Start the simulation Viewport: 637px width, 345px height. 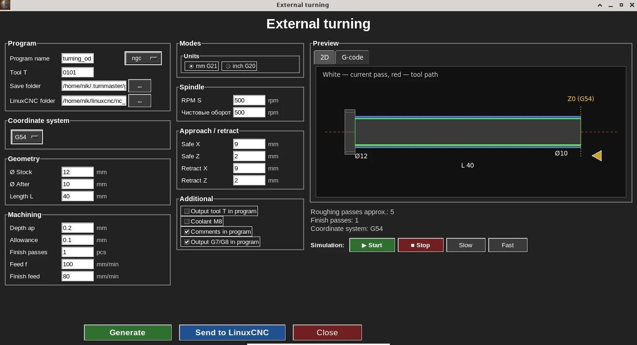[x=372, y=245]
